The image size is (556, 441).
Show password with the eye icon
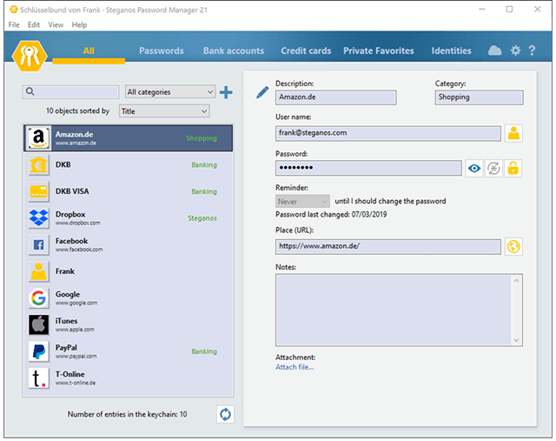pyautogui.click(x=474, y=168)
